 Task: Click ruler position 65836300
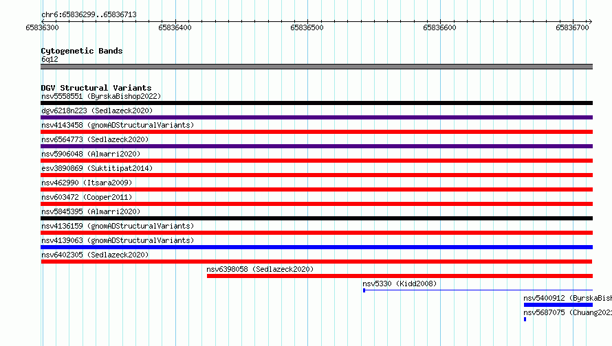[x=42, y=27]
